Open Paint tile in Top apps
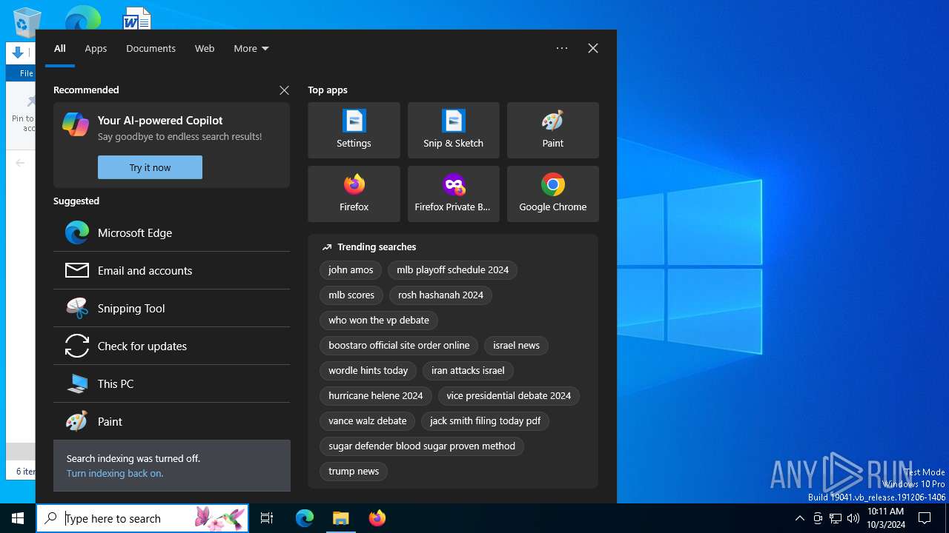The height and width of the screenshot is (533, 949). coord(552,130)
